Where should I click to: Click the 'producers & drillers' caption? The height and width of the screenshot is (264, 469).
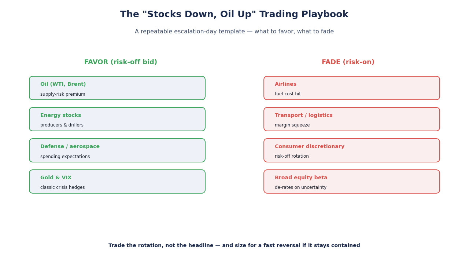pos(62,125)
